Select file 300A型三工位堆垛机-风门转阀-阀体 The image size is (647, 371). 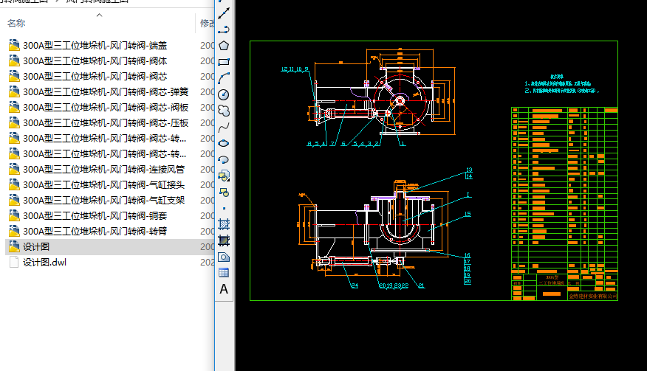point(95,61)
